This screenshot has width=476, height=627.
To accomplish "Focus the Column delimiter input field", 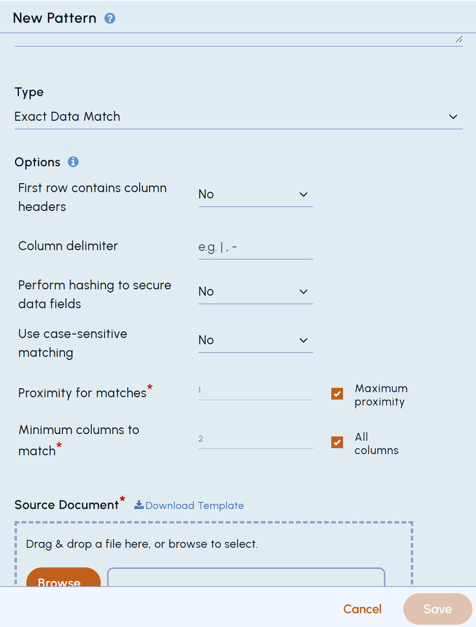I will pos(256,247).
